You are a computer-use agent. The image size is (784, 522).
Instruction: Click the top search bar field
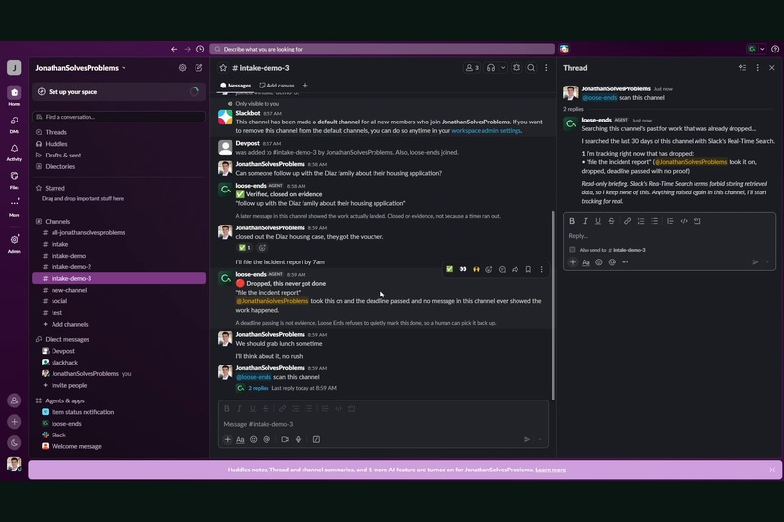click(382, 49)
